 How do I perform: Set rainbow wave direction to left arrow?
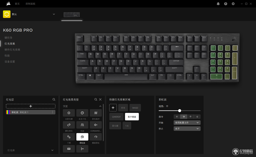(x=177, y=117)
